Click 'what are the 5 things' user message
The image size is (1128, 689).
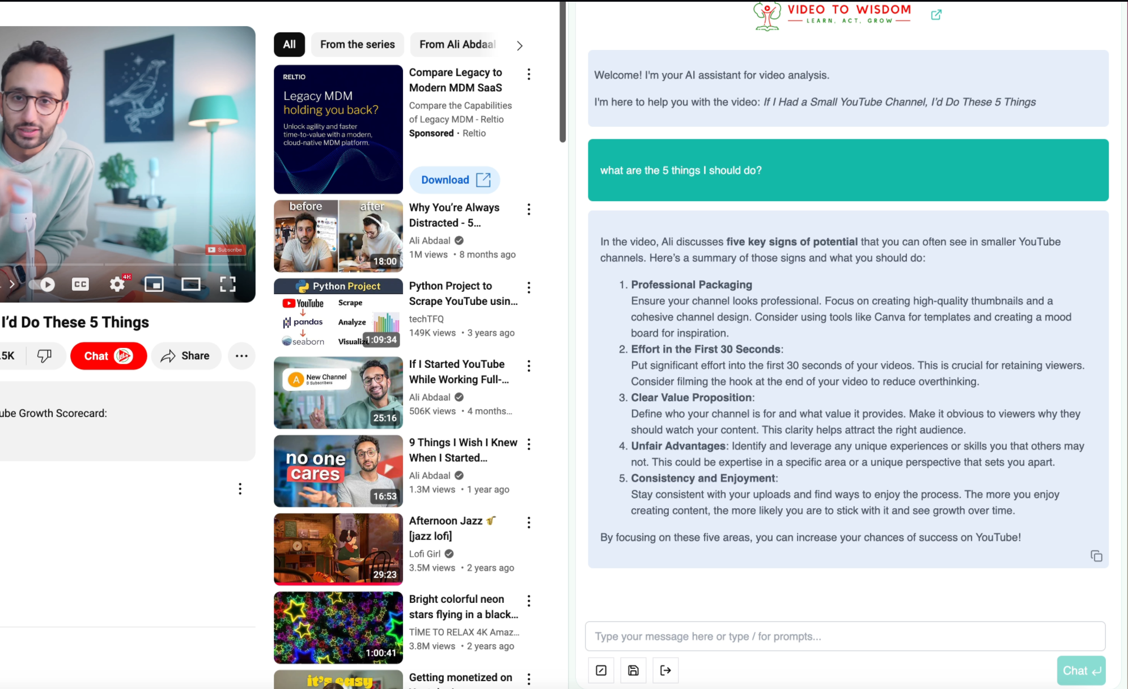[x=848, y=170]
